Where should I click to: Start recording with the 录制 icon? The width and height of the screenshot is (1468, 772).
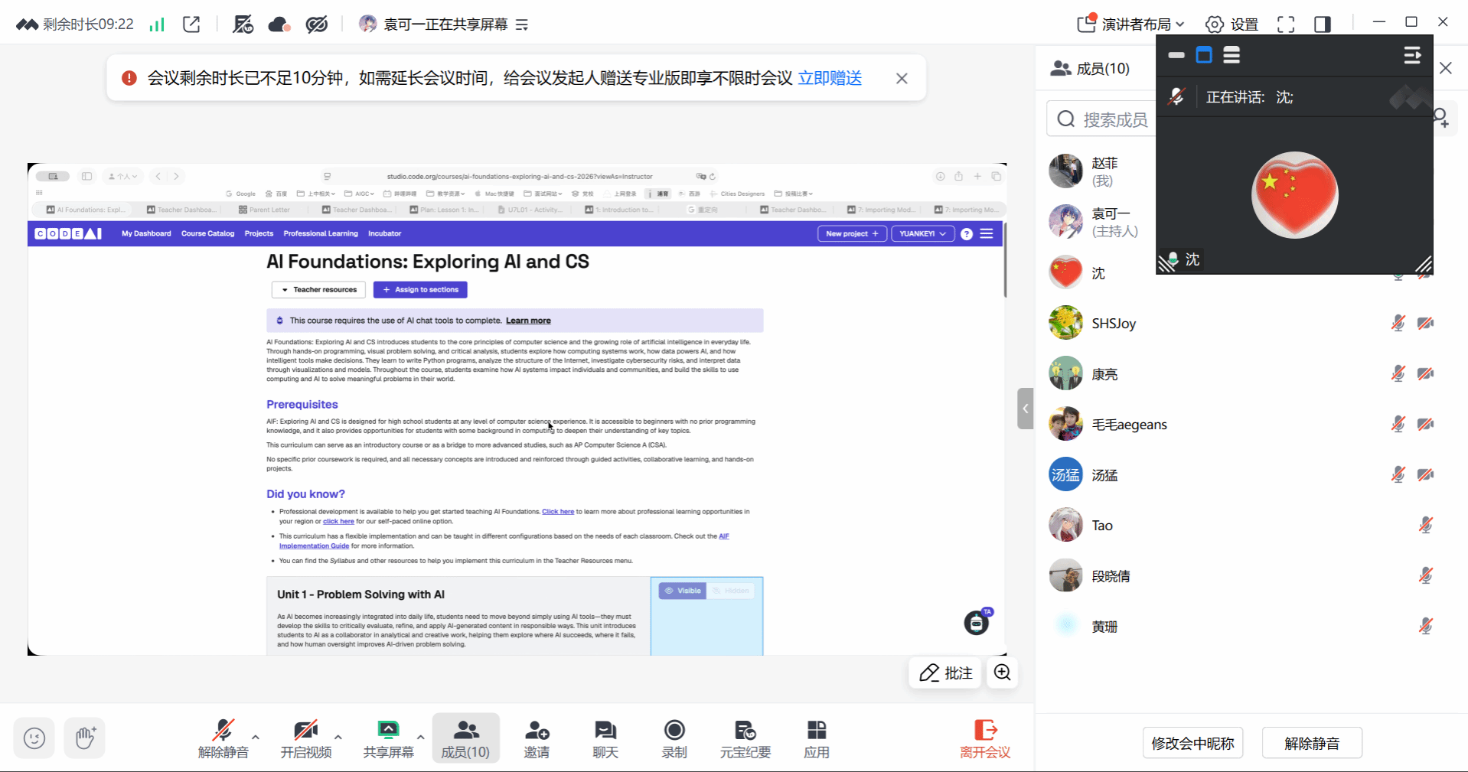click(x=674, y=739)
